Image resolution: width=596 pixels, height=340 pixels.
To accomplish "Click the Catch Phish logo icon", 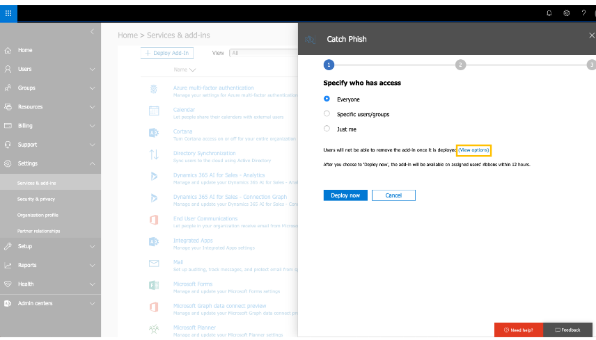I will click(x=310, y=39).
